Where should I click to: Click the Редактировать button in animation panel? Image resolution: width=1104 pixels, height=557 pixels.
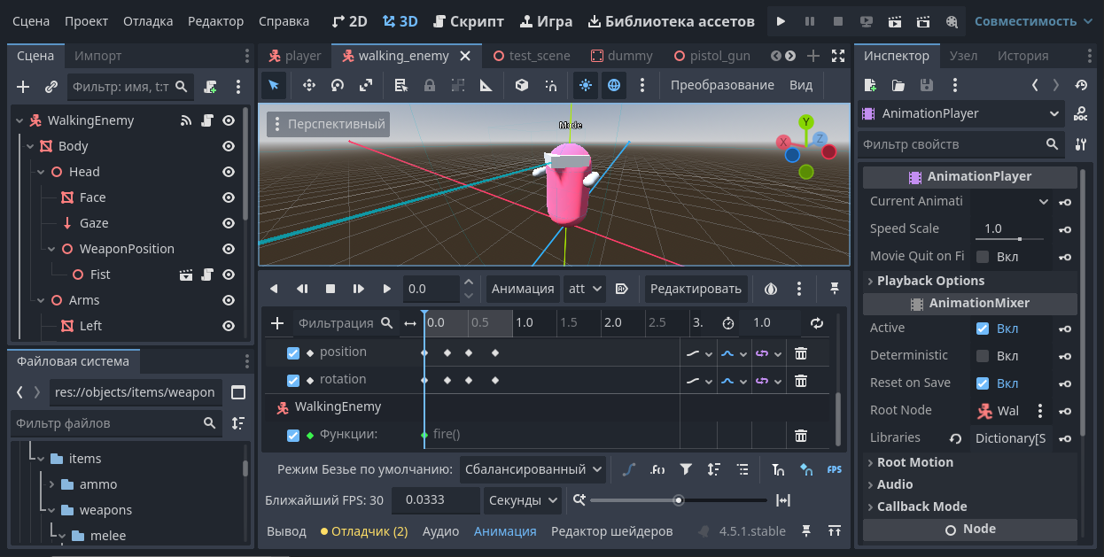[x=696, y=289]
